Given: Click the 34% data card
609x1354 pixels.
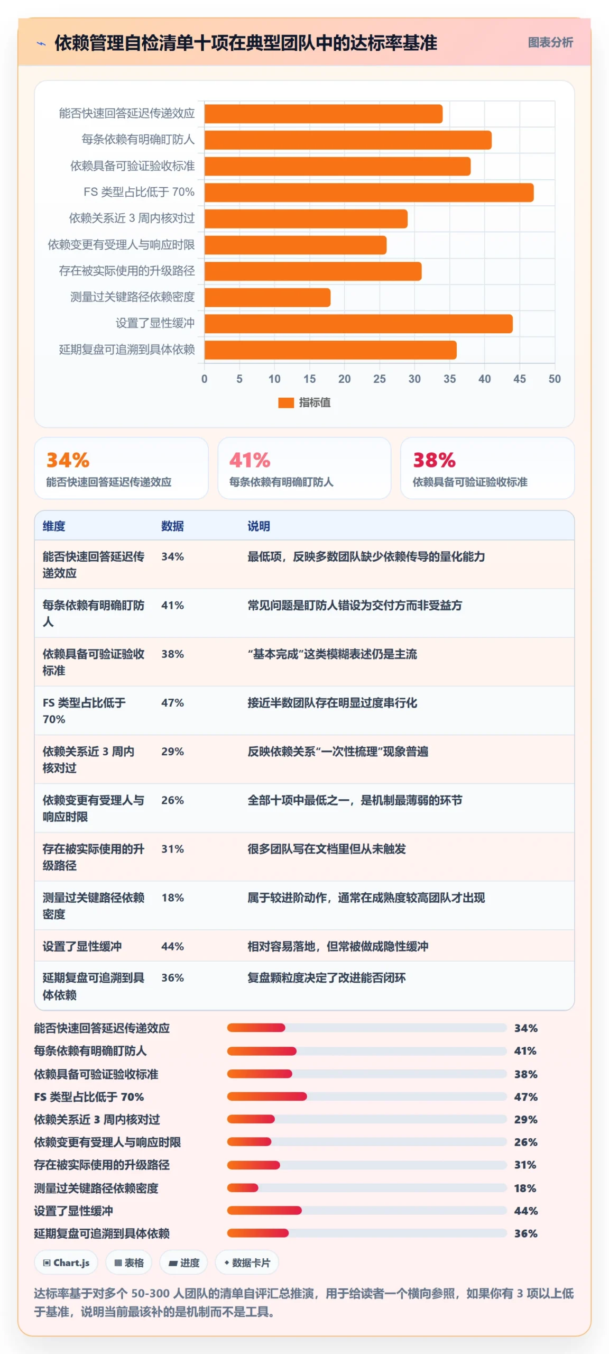Looking at the screenshot, I should point(121,468).
